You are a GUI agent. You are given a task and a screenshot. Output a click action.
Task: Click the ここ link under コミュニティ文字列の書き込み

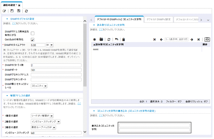pos(101,115)
